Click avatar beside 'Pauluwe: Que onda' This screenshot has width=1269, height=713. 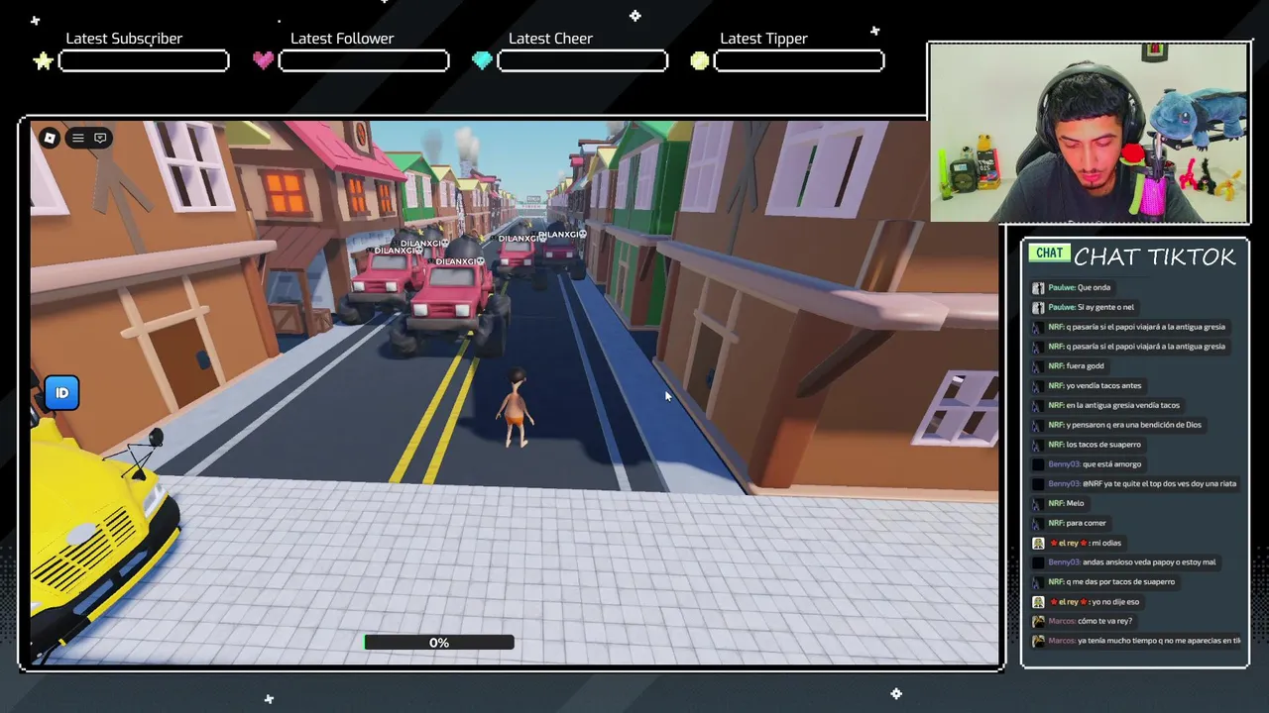(1038, 287)
